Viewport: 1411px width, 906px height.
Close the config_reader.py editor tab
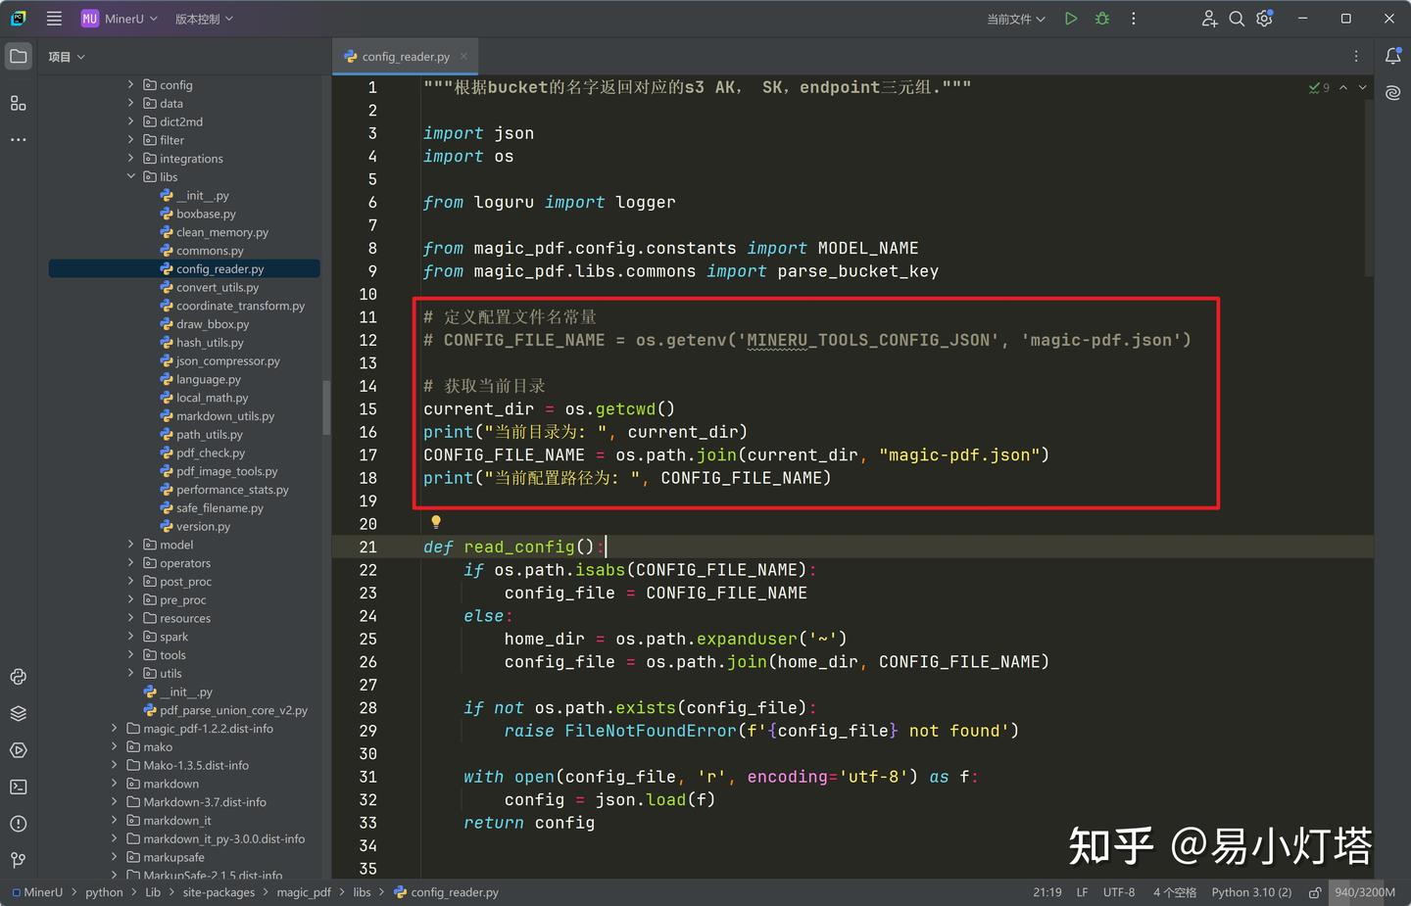[463, 56]
